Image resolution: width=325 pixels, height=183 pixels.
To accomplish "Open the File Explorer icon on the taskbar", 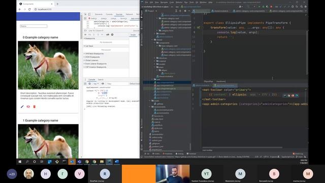I will [x=102, y=162].
